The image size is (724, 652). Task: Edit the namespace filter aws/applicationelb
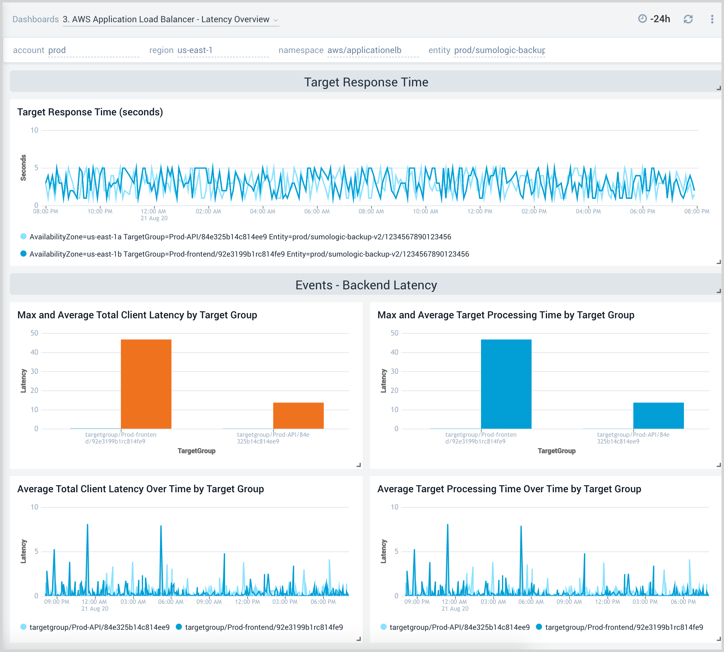[x=364, y=50]
